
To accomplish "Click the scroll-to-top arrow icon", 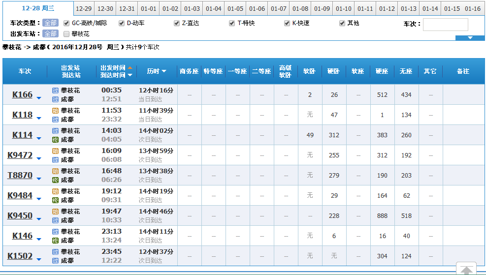I will [466, 270].
